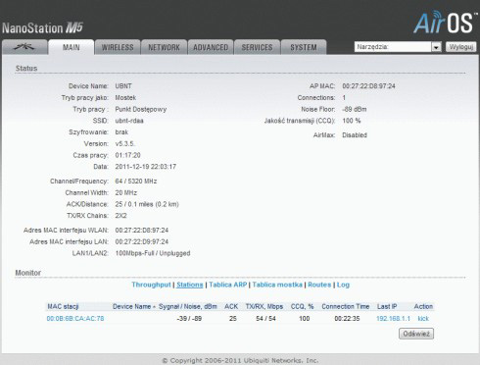Click the TX/RX, Mbps column header
Screen dimensions: 480x365
pyautogui.click(x=264, y=306)
